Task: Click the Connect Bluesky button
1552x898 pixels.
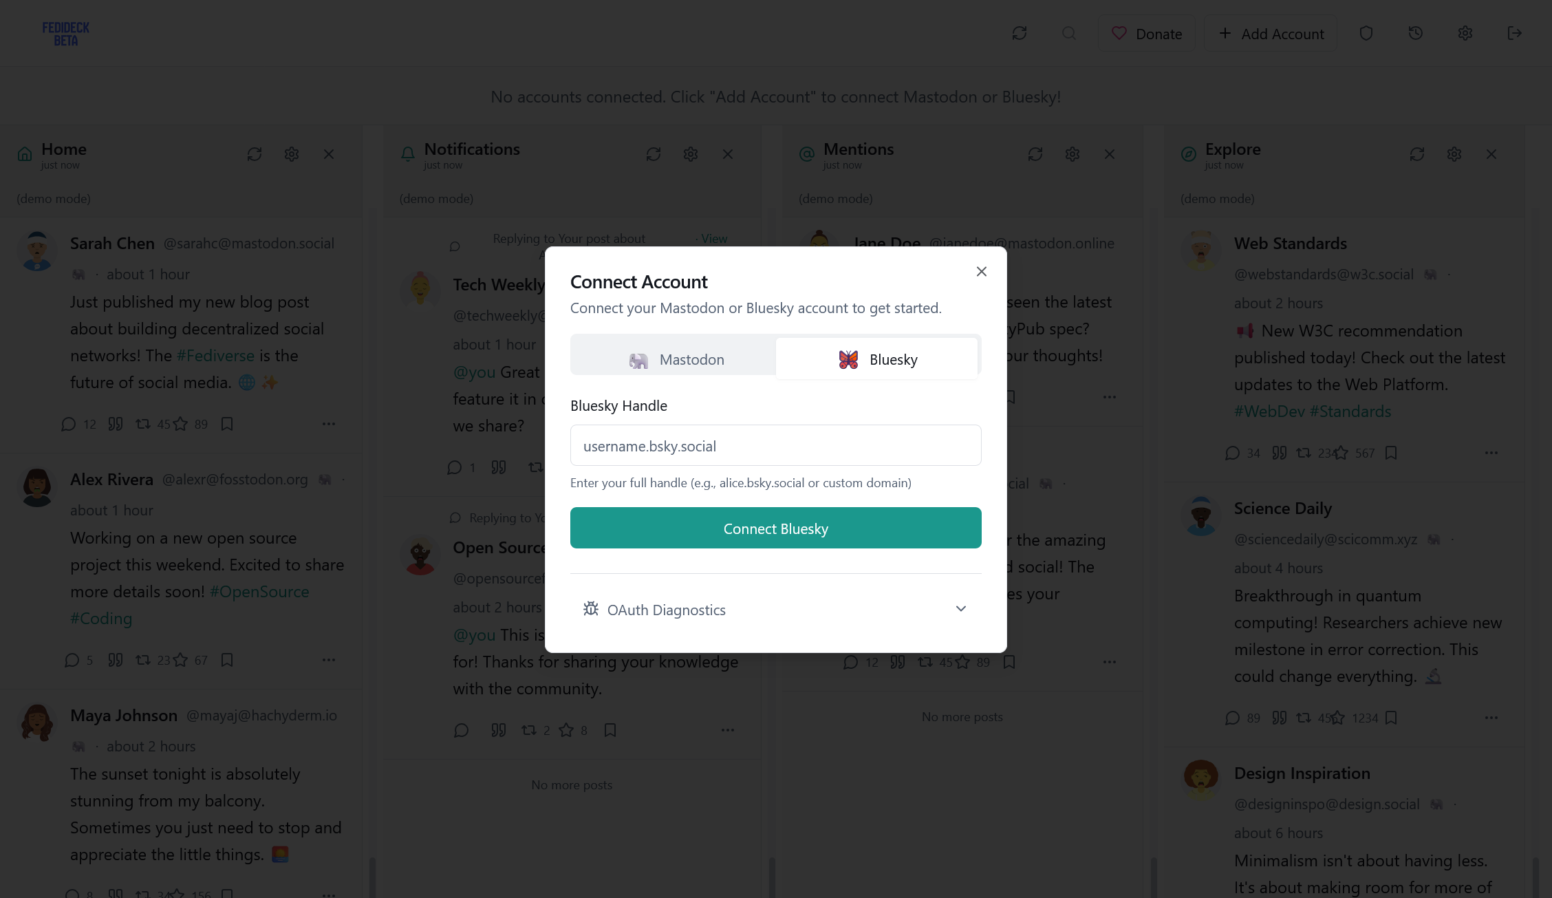Action: [x=775, y=528]
